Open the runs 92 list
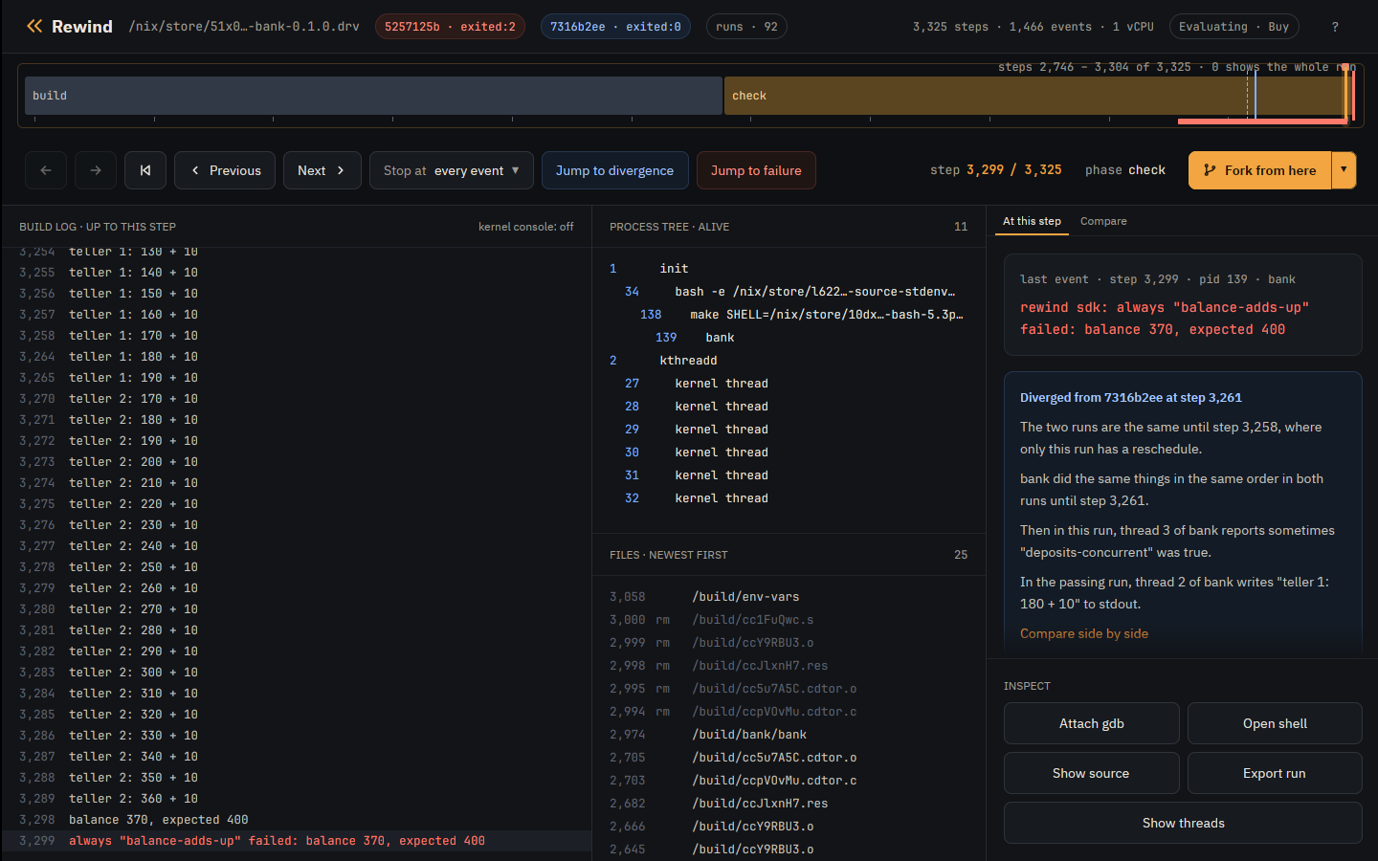 pyautogui.click(x=746, y=27)
